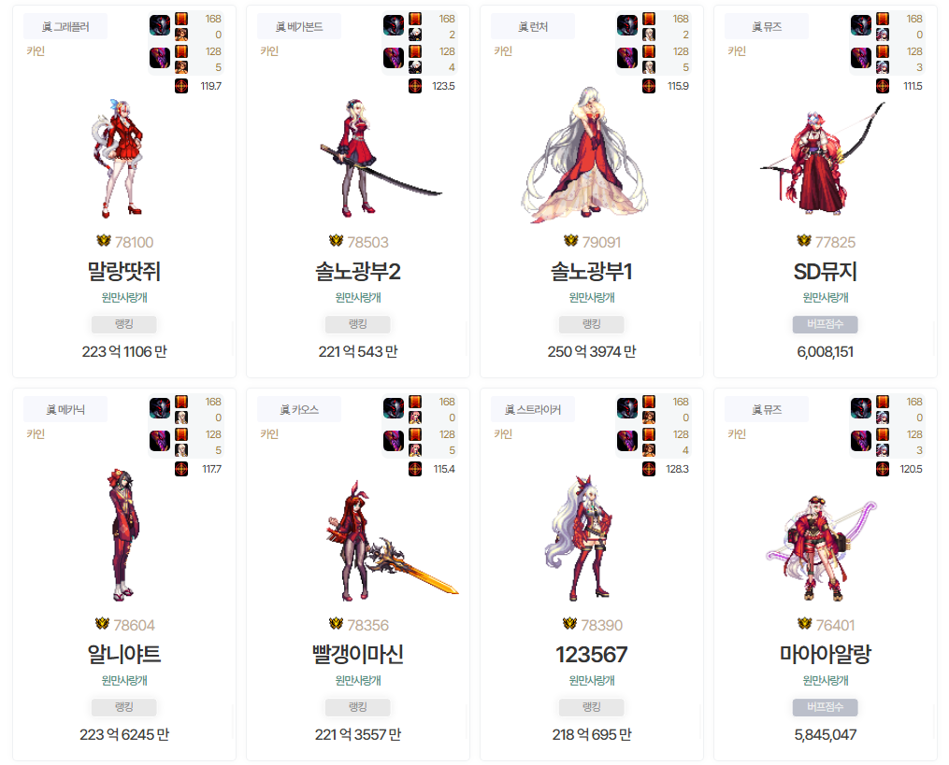Open the 알니야트 character sprite
Viewport: 949px width, 765px height.
124,534
